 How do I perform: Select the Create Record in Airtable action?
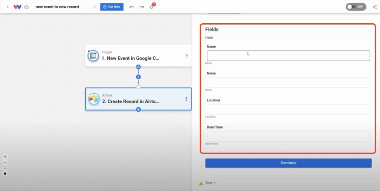click(x=138, y=99)
